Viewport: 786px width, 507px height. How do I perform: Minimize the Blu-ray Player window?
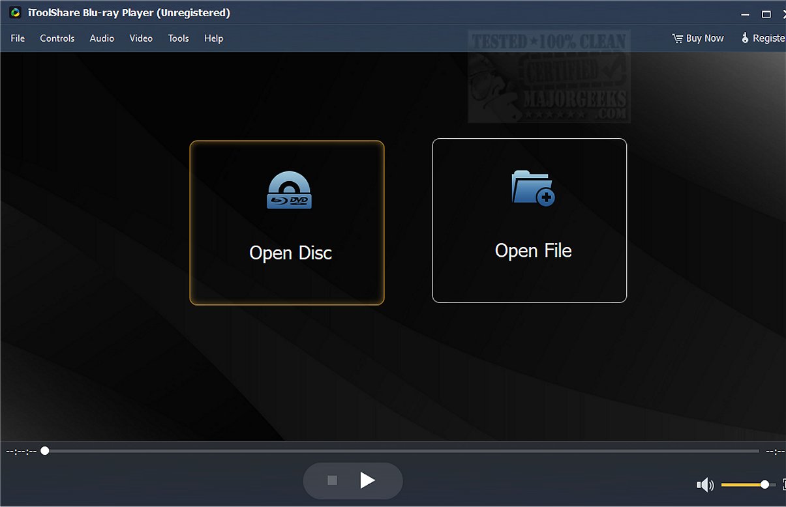744,14
